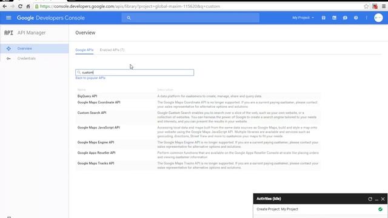Image resolution: width=388 pixels, height=218 pixels.
Task: Open the help question mark icon
Action: point(356,18)
